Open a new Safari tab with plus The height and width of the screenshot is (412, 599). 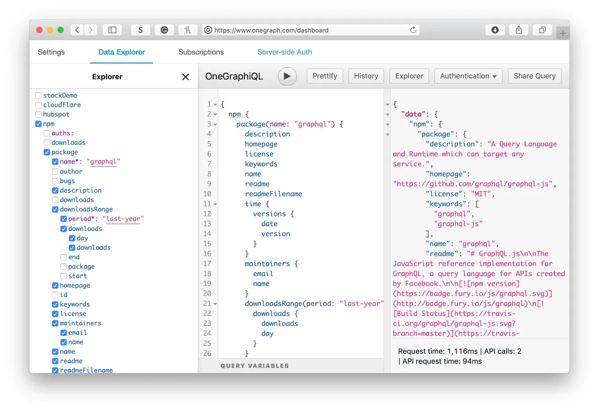coord(563,33)
